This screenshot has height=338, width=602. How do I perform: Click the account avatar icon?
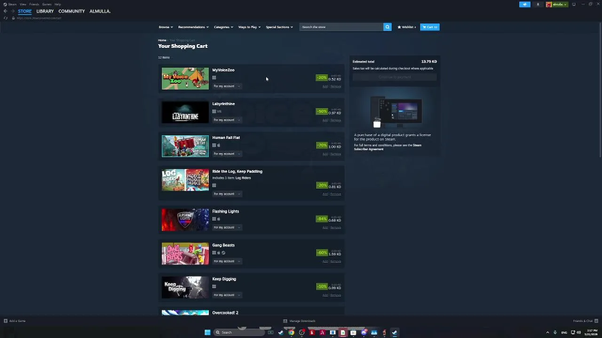(548, 4)
